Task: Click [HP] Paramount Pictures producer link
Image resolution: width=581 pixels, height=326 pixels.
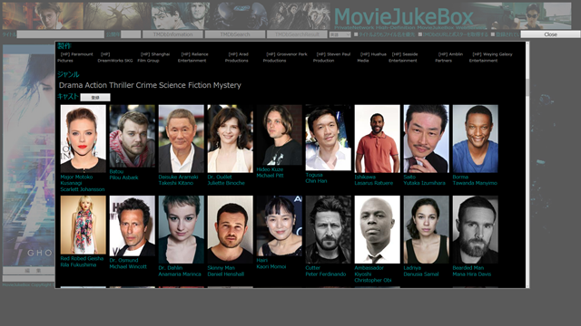Action: (75, 57)
